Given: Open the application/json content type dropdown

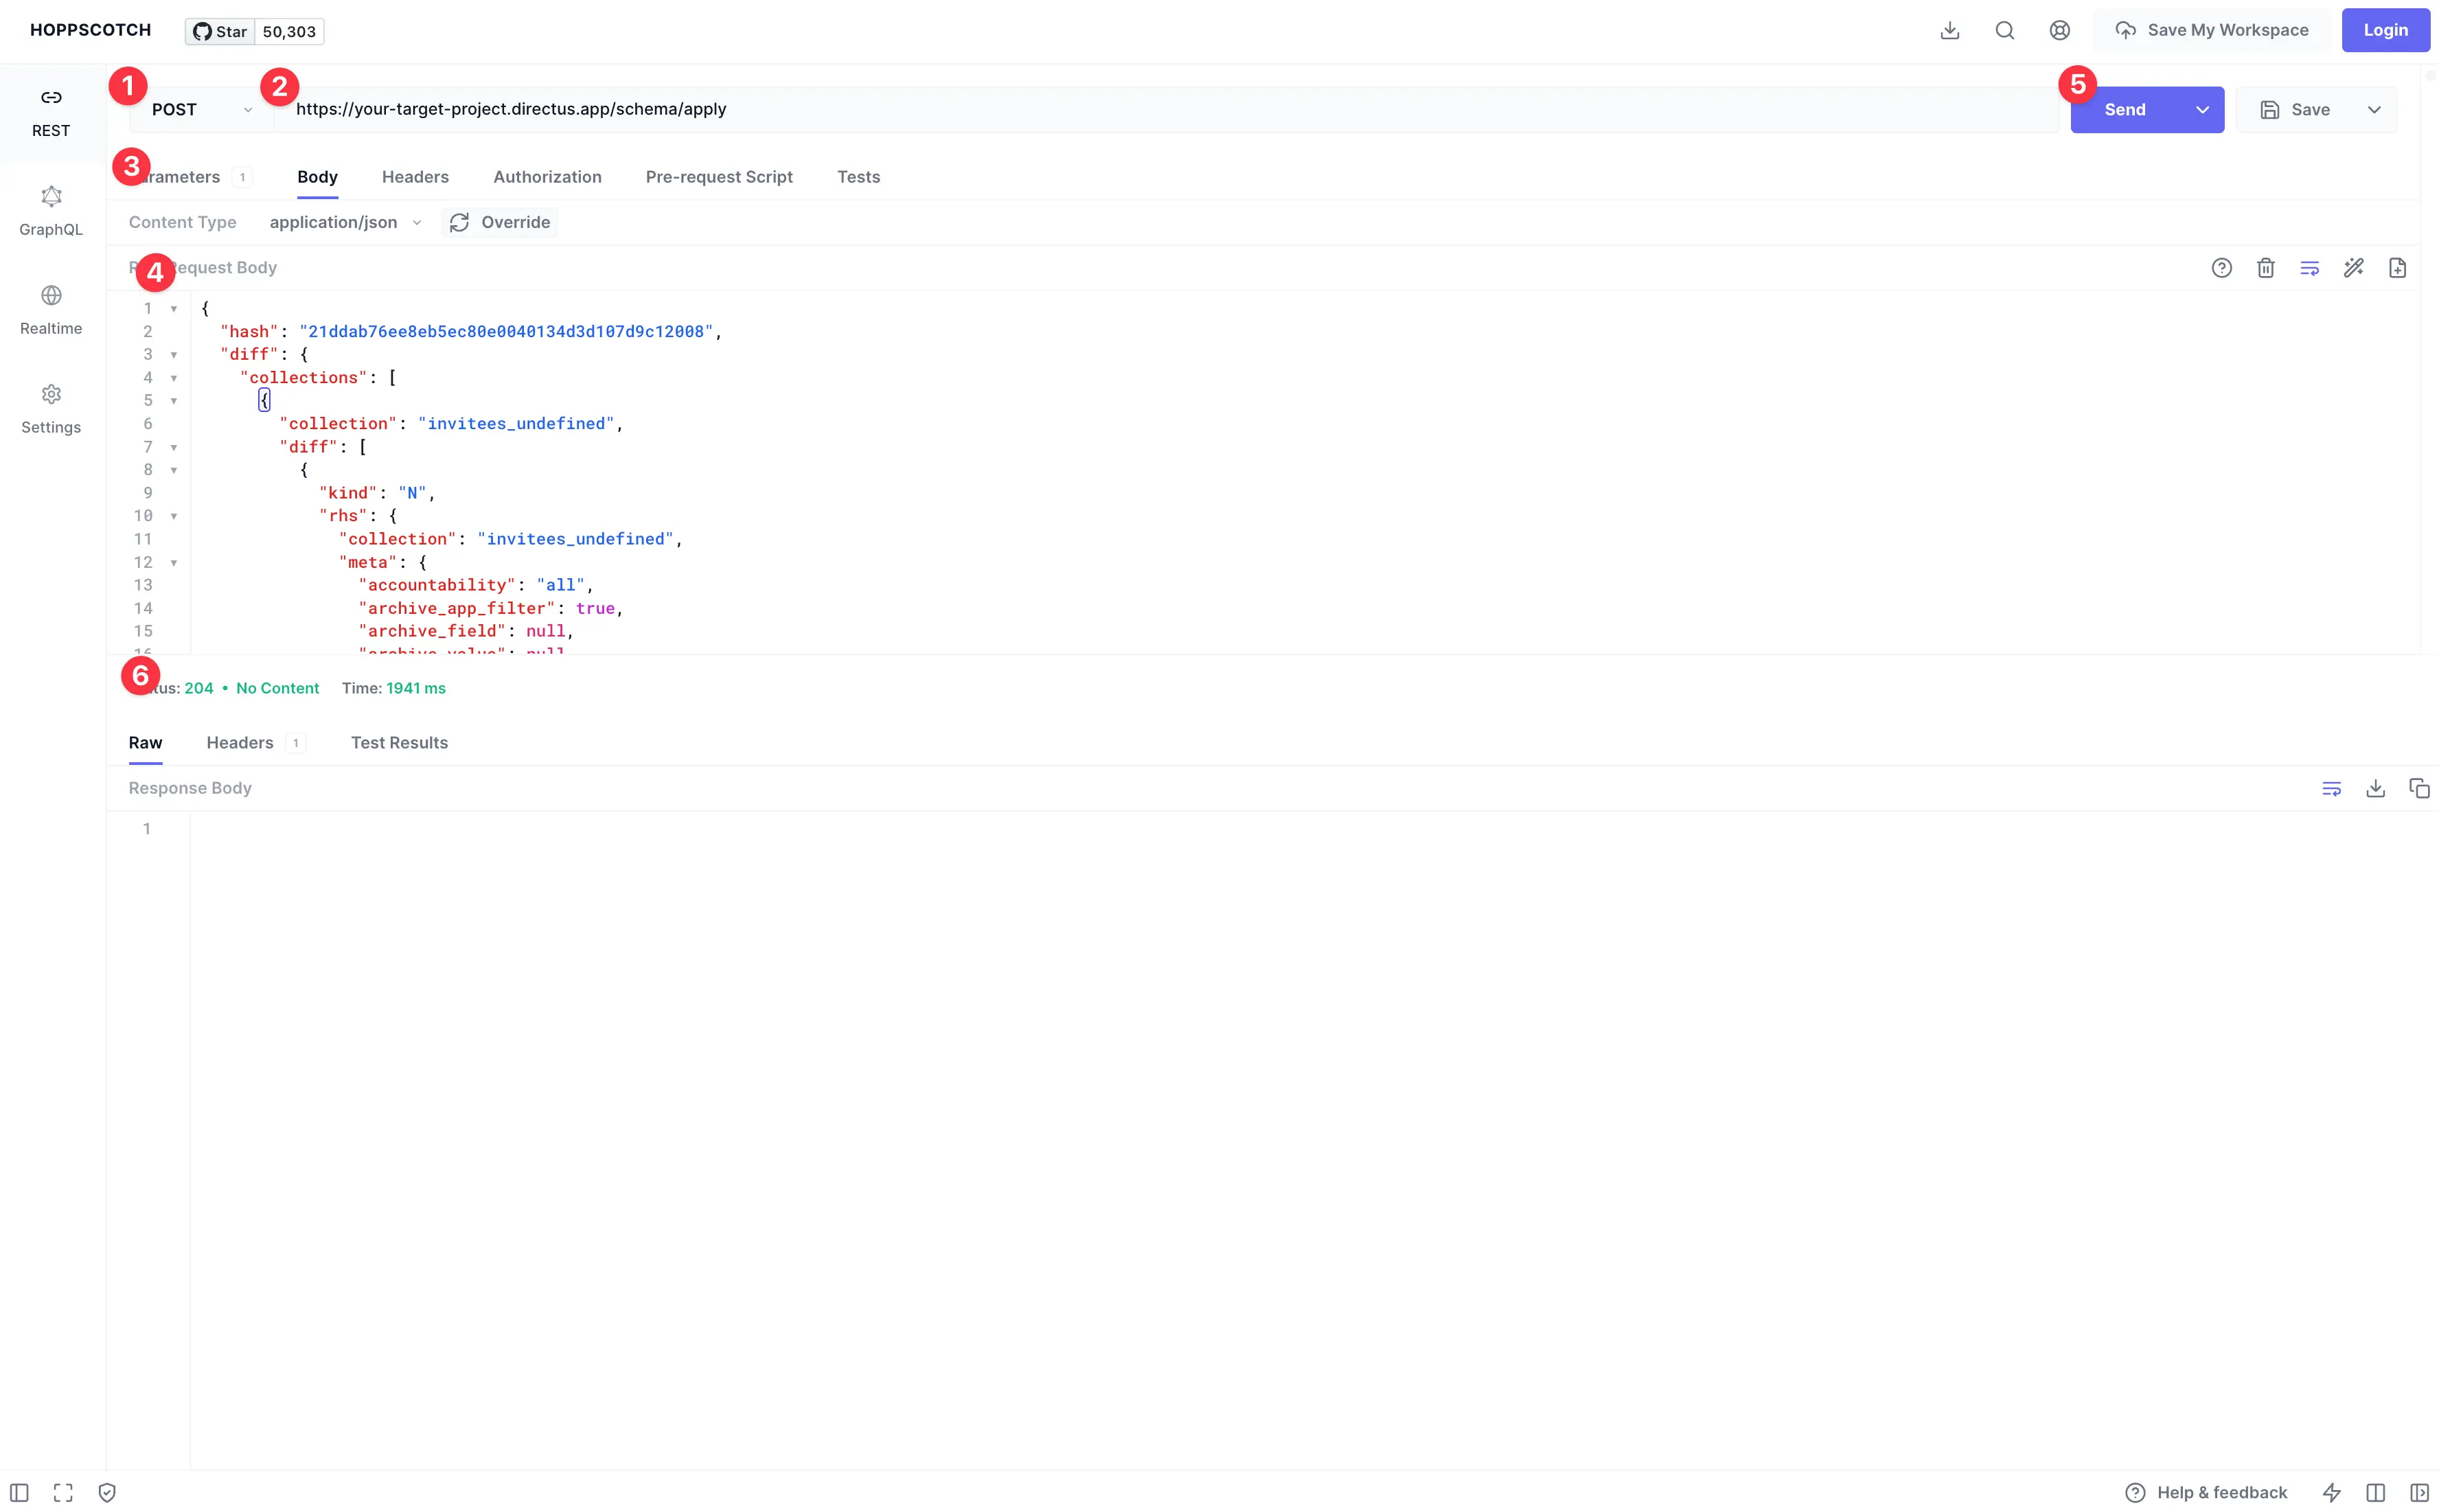Looking at the screenshot, I should pos(345,222).
